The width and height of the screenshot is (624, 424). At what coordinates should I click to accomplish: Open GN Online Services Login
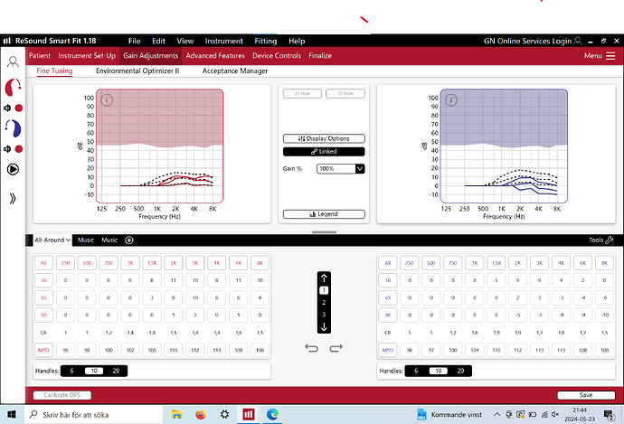[533, 41]
